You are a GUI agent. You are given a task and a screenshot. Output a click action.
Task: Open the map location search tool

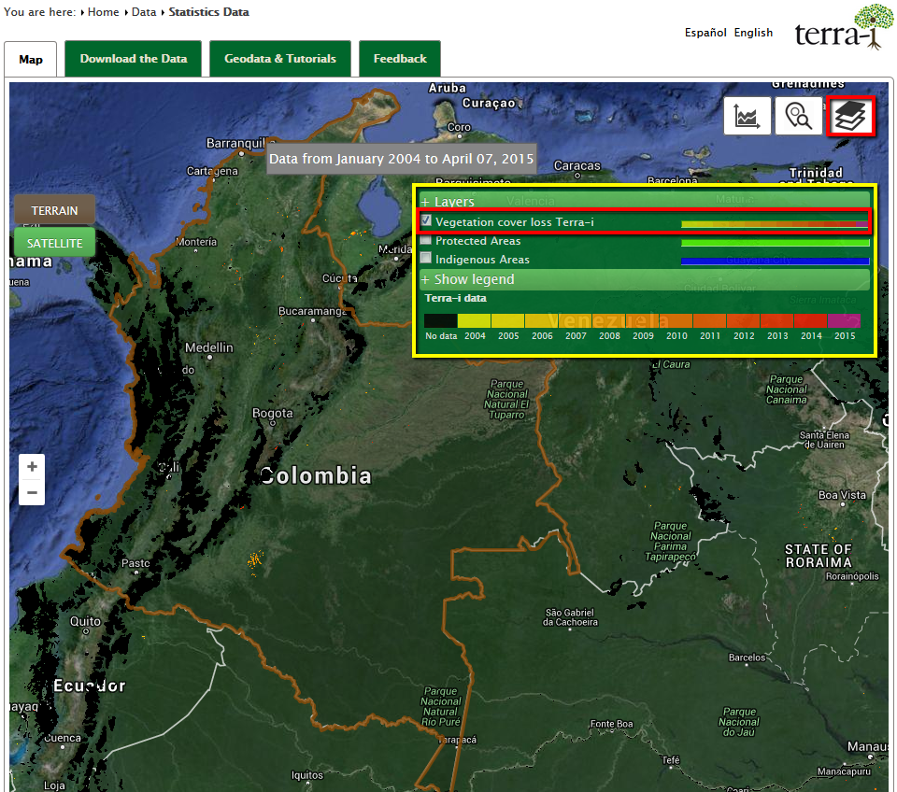(x=798, y=116)
